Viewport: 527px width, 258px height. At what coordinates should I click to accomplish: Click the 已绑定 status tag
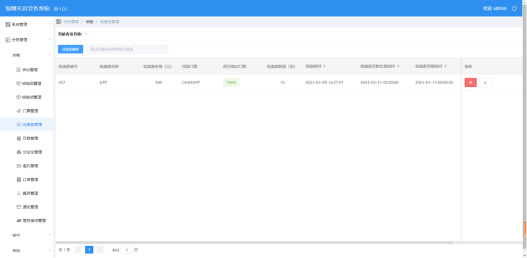(x=231, y=82)
